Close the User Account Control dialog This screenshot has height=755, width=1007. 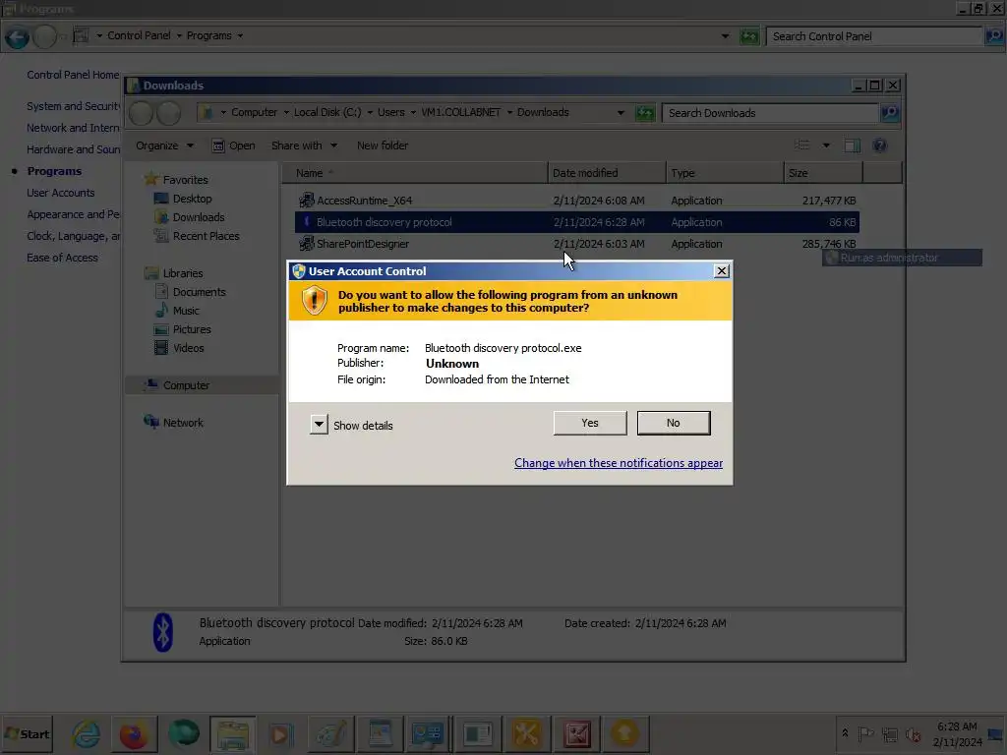(x=721, y=271)
